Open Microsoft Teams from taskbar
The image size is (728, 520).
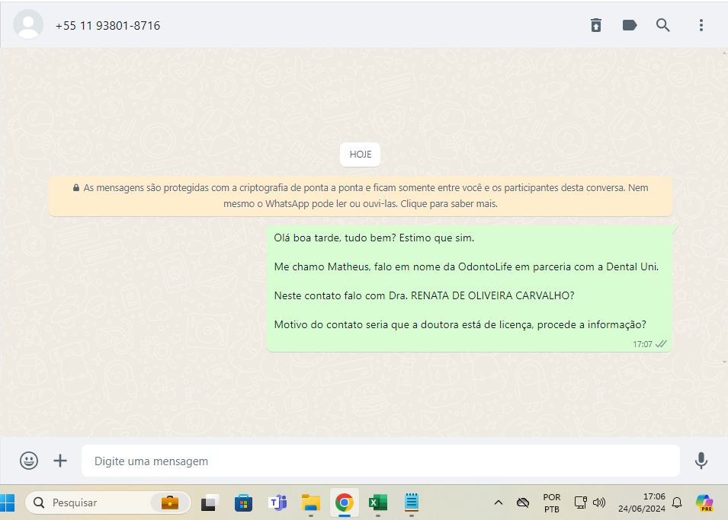pos(277,502)
